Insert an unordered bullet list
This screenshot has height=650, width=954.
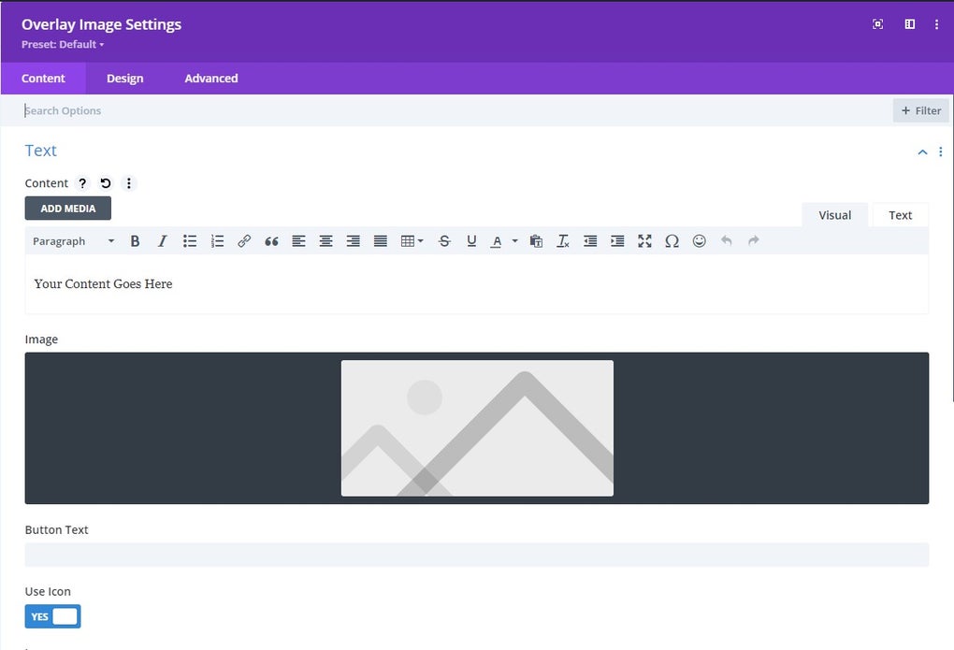coord(190,240)
